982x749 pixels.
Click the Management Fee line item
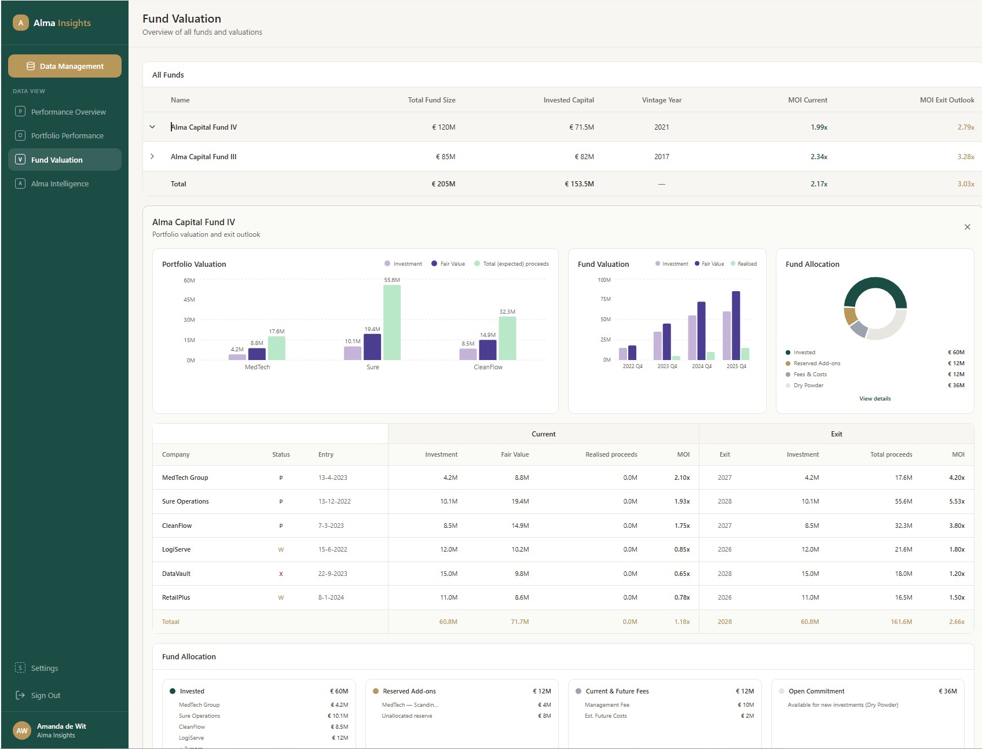pyautogui.click(x=669, y=704)
